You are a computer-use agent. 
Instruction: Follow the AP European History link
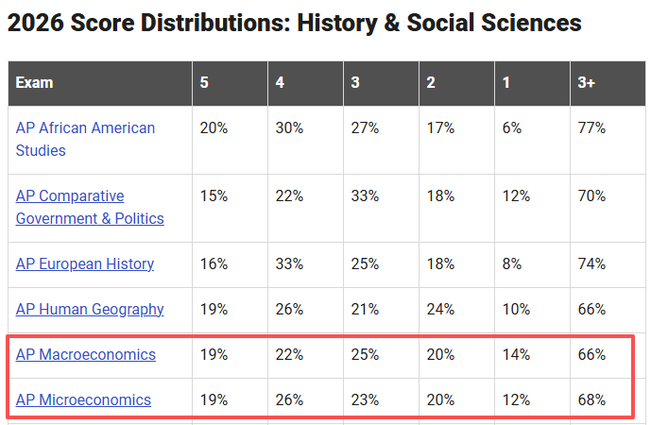coord(85,263)
